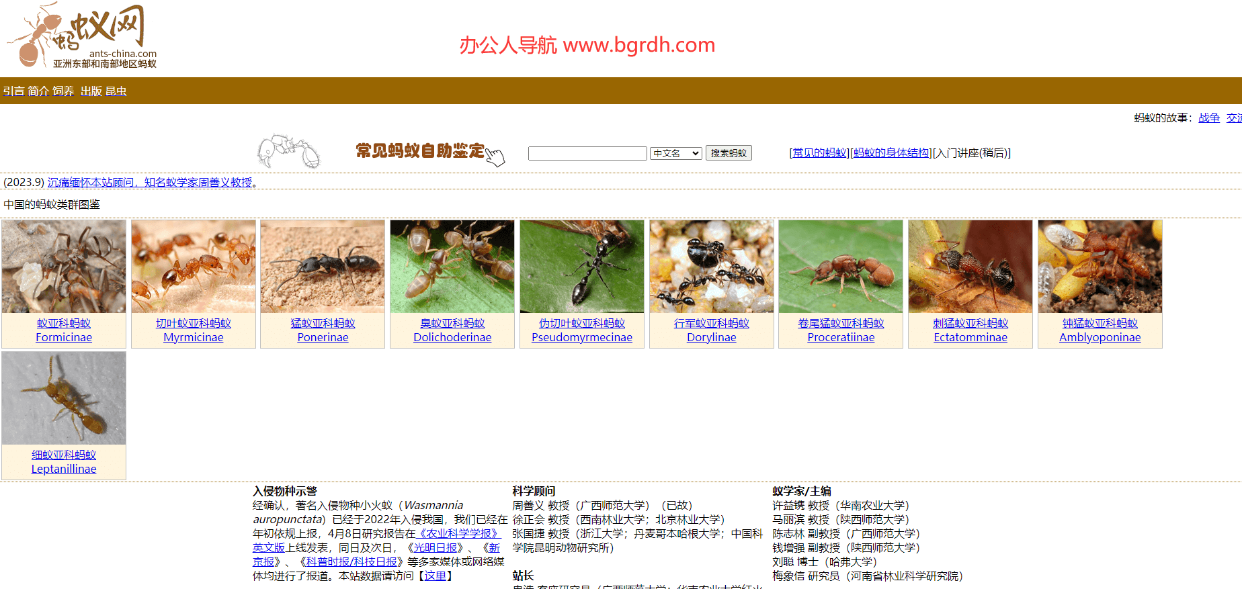Open the 饲养 menu item

63,91
